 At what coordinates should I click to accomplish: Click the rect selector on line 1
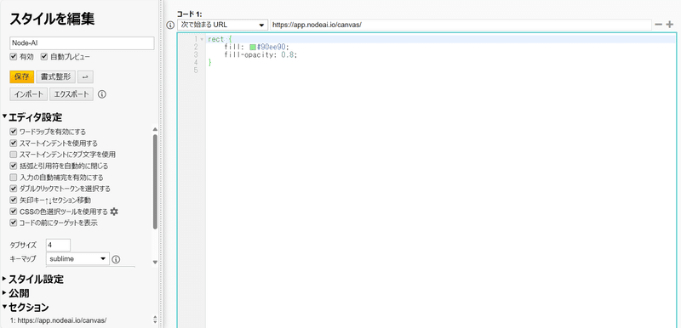pyautogui.click(x=216, y=39)
